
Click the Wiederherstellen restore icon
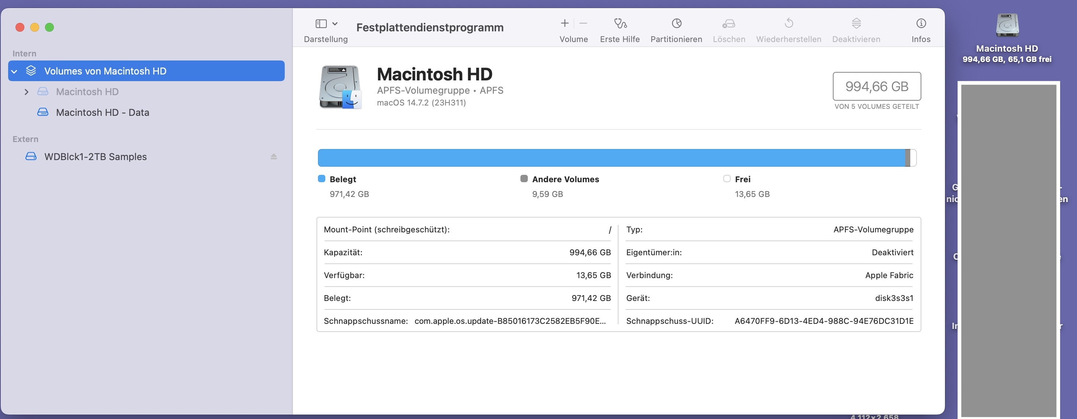(x=789, y=23)
